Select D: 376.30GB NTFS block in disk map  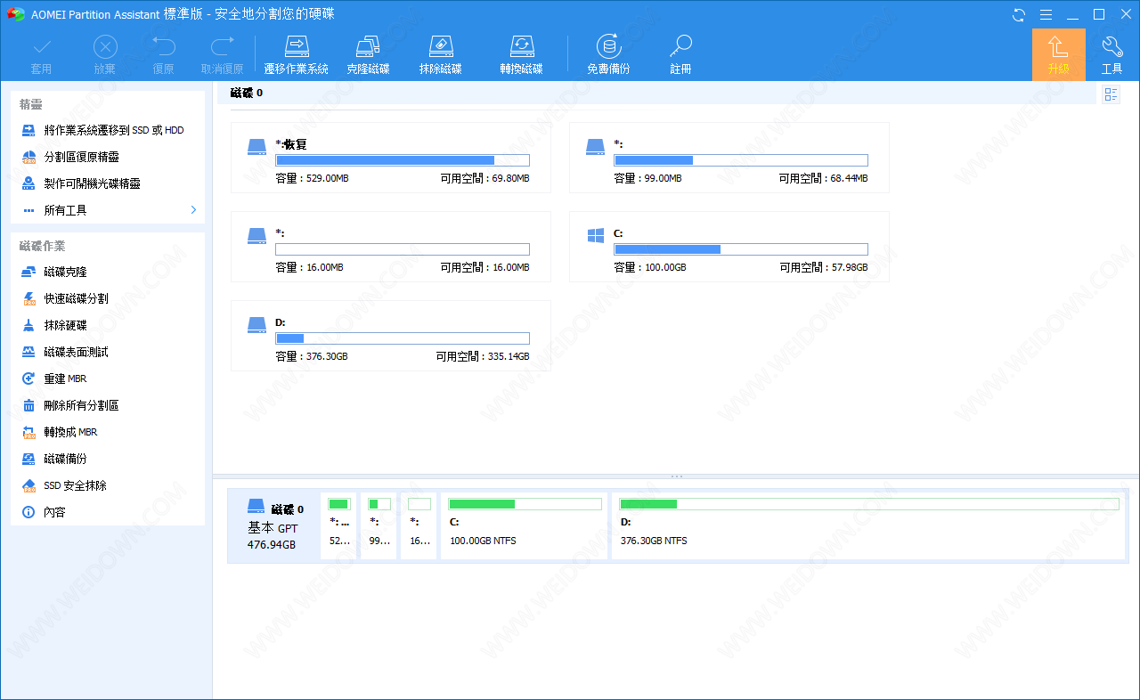coord(868,526)
